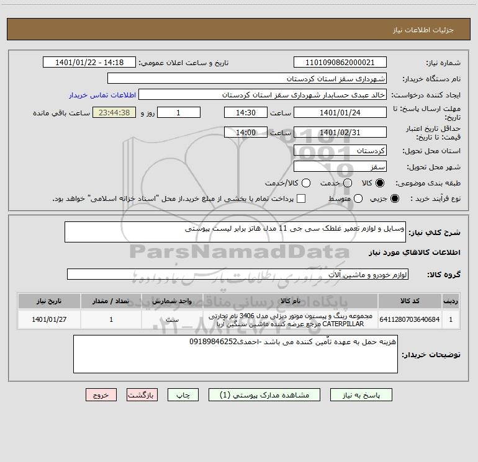478x462 pixels.
Task: Click the اطلاعات کالاهای مورد نیاز section title
Action: click(414, 252)
